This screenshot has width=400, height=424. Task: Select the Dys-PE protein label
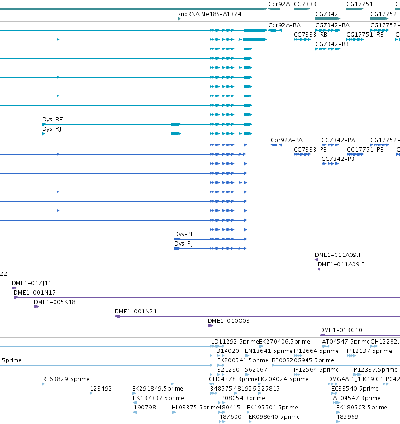(x=184, y=234)
